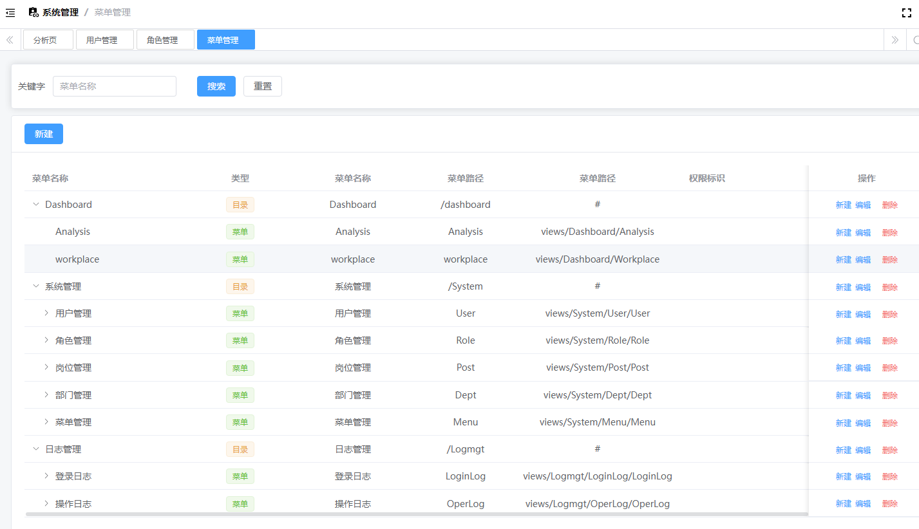
Task: Click the 操作 column header
Action: click(867, 178)
